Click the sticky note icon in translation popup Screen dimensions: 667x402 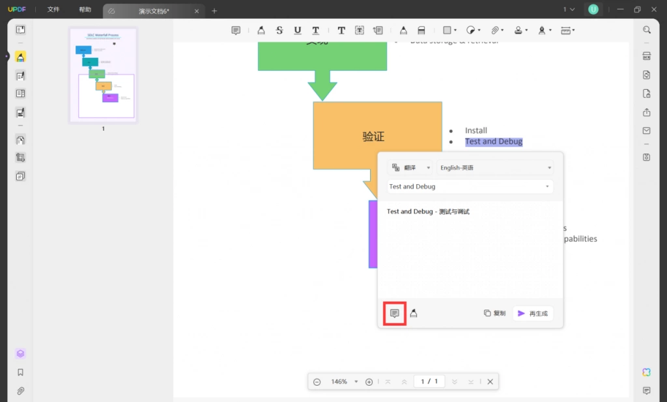[x=394, y=313]
